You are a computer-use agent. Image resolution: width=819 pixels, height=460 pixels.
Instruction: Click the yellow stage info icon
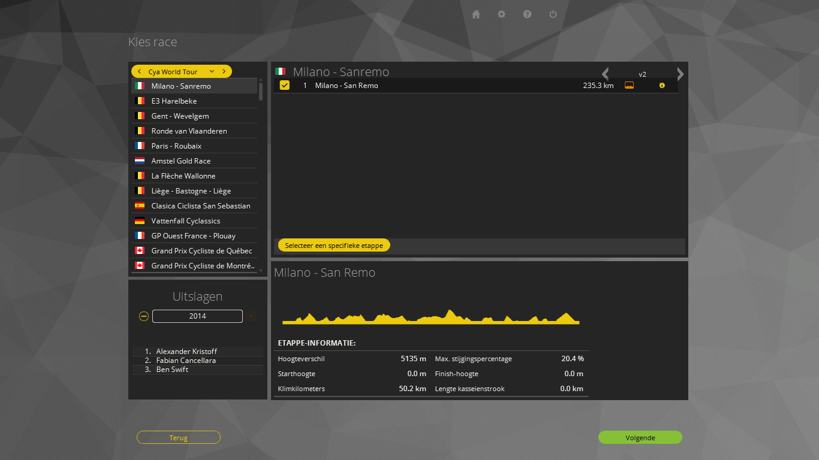(x=662, y=86)
